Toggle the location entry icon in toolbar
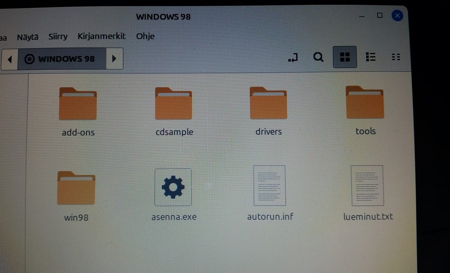 click(x=293, y=57)
